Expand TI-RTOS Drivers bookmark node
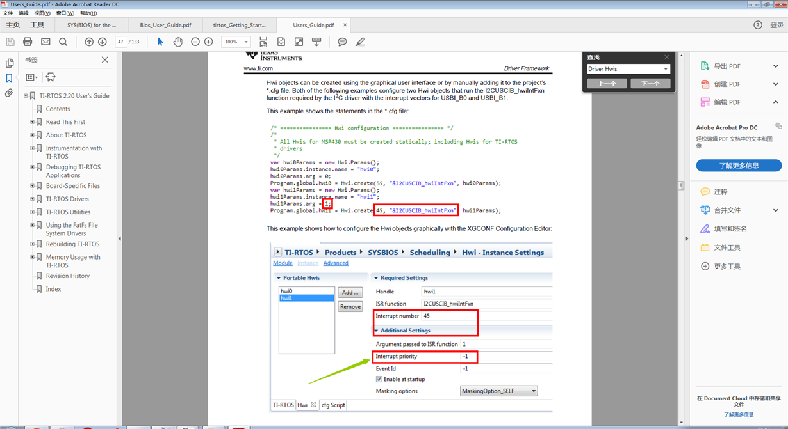Screen dimensions: 788x429 (32, 199)
